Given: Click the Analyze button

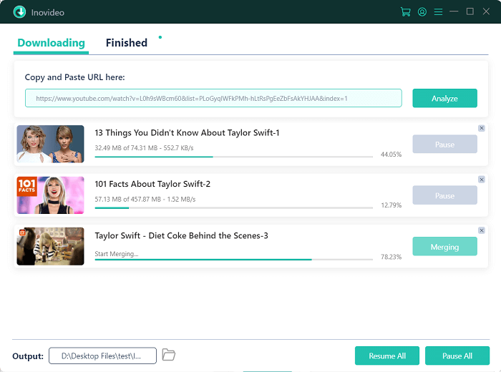Looking at the screenshot, I should [444, 98].
